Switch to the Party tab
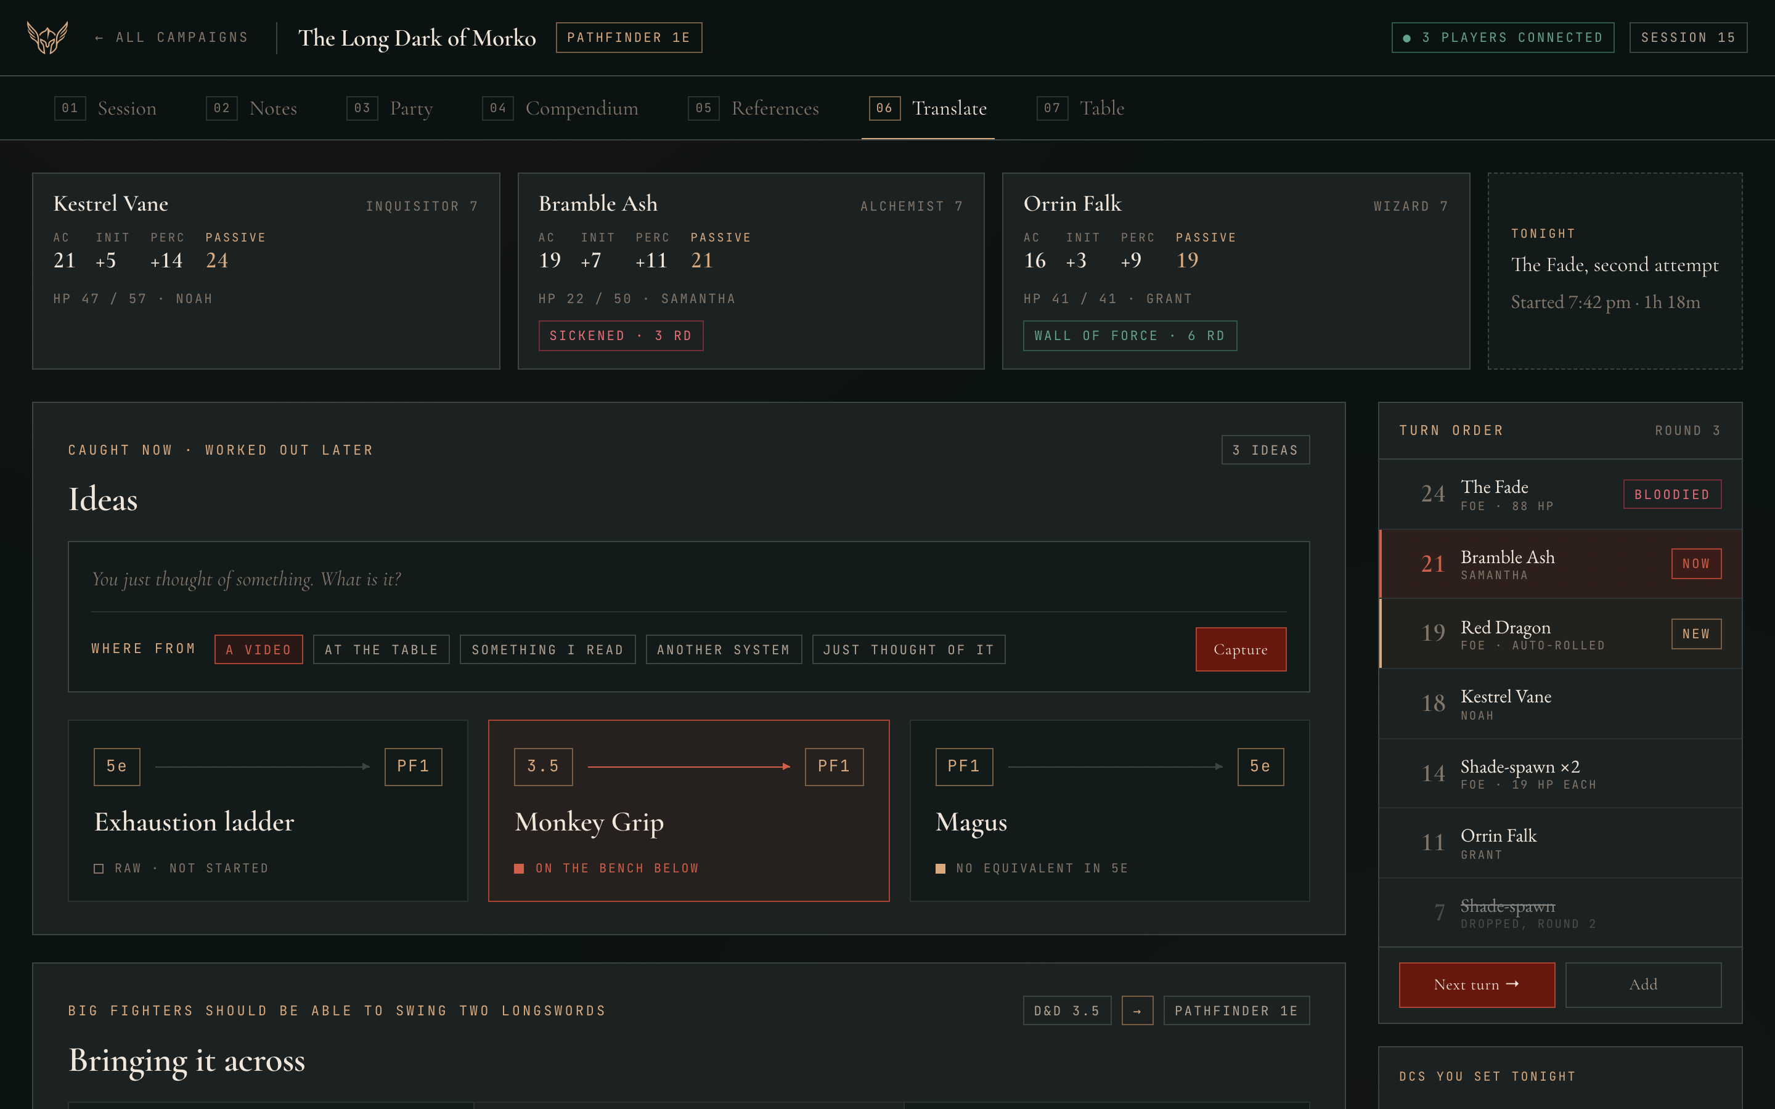Image resolution: width=1775 pixels, height=1109 pixels. [x=390, y=108]
